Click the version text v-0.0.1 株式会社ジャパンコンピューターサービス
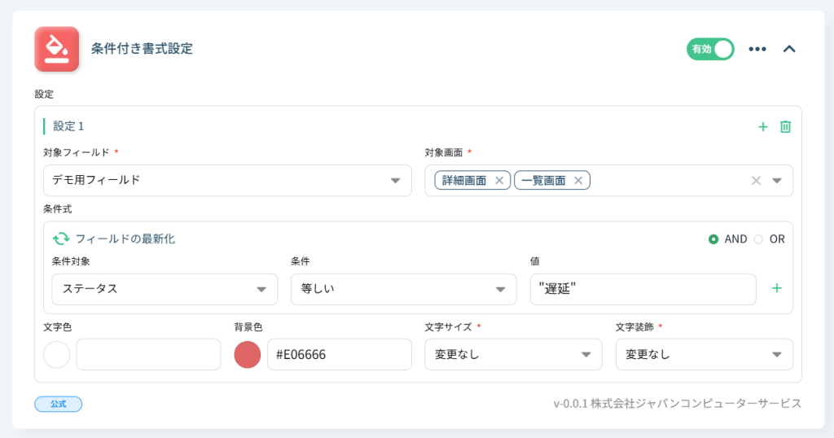The width and height of the screenshot is (834, 438). [x=677, y=404]
